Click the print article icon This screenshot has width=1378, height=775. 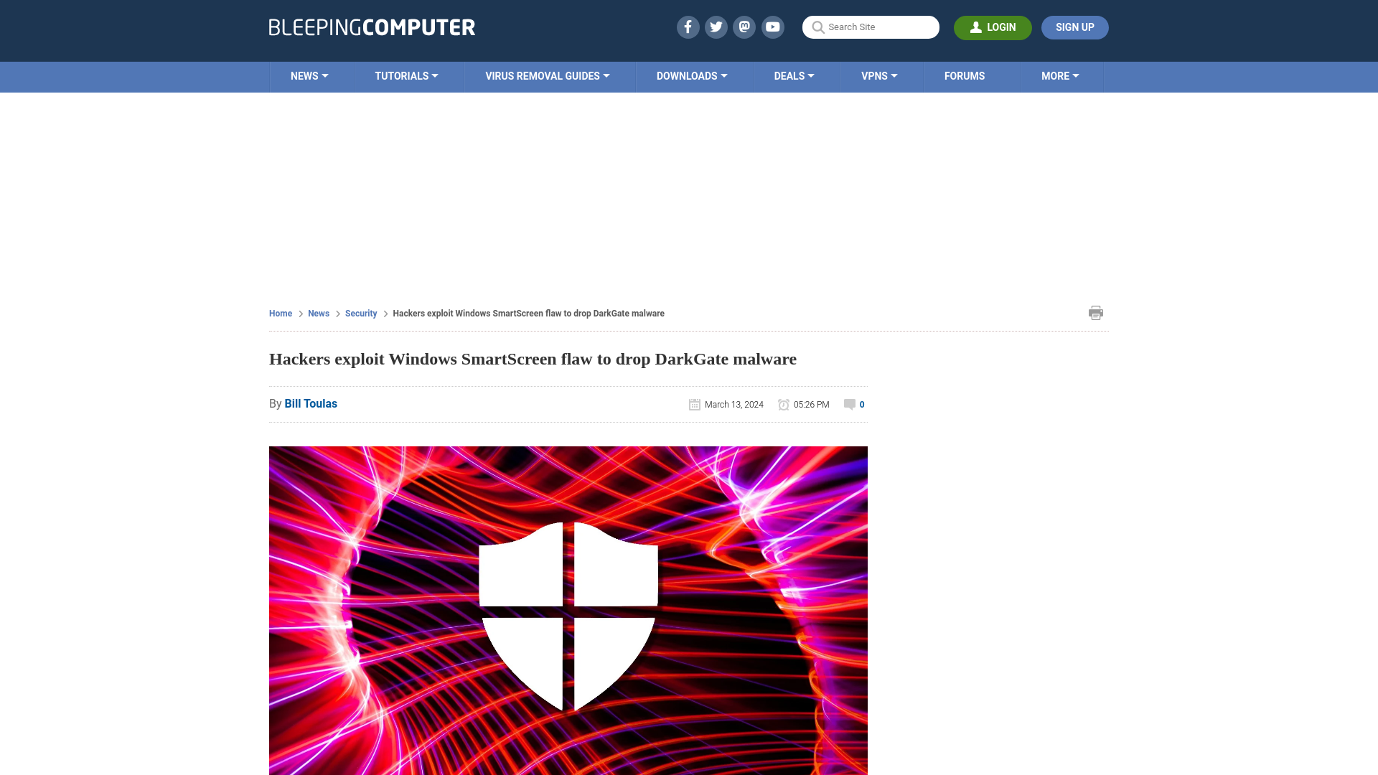[x=1096, y=312]
